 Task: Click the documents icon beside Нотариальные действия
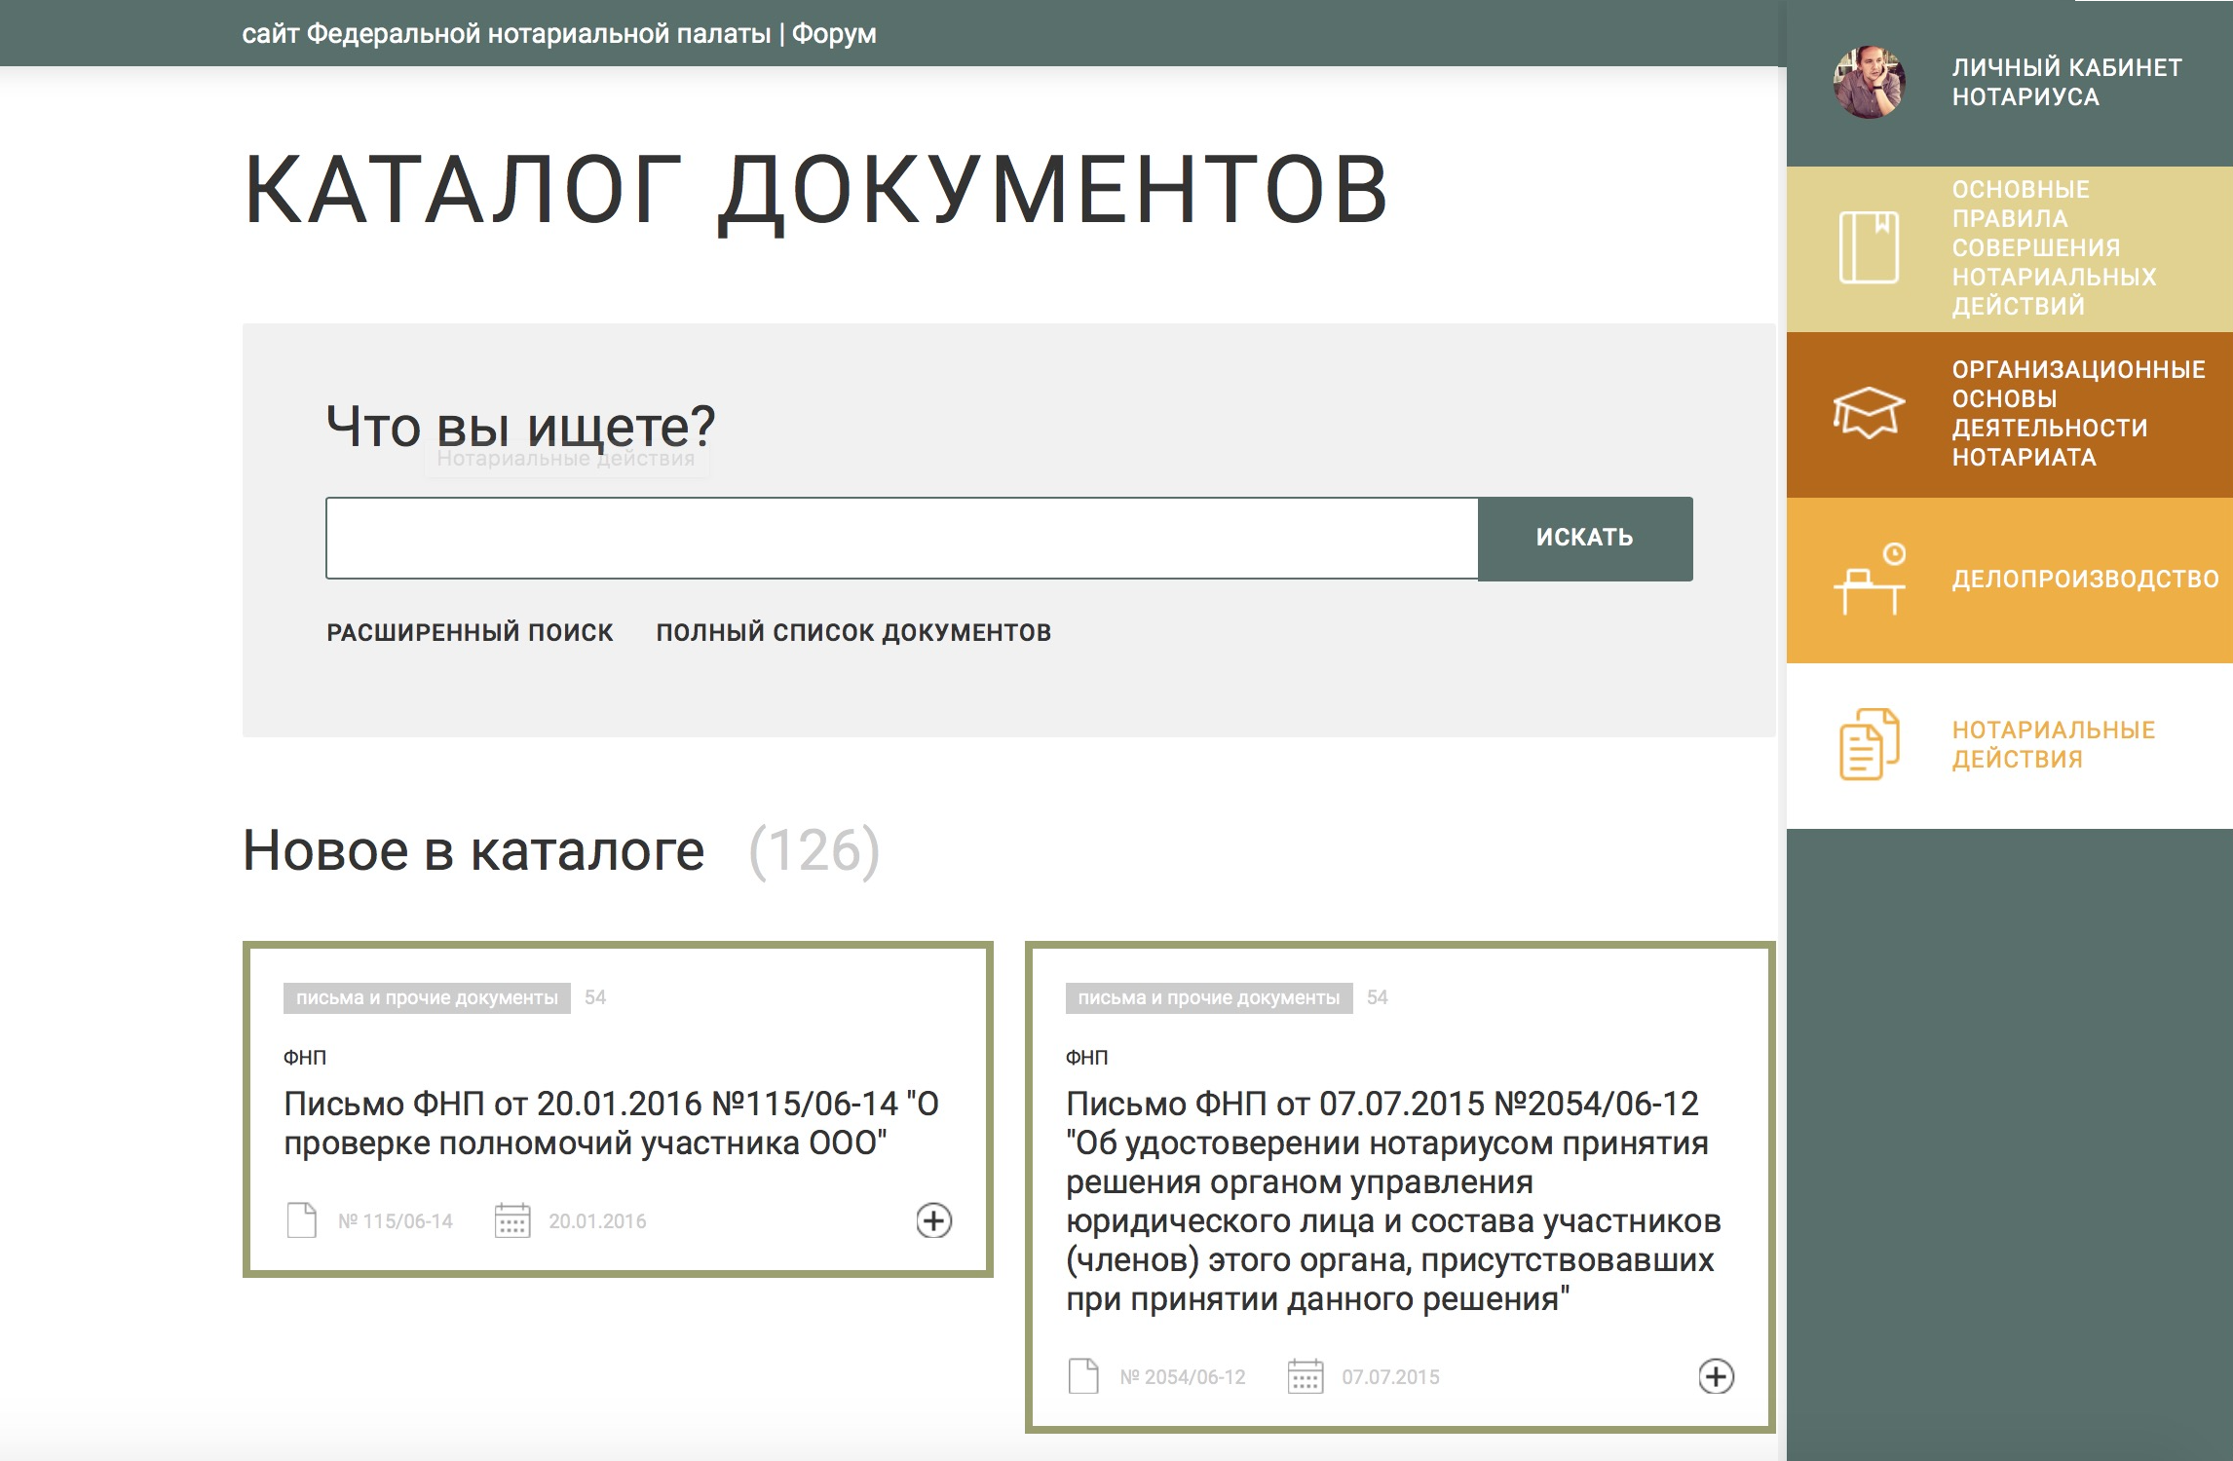point(1868,744)
